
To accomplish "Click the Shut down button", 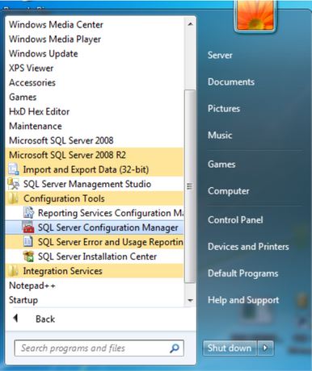I will (230, 348).
